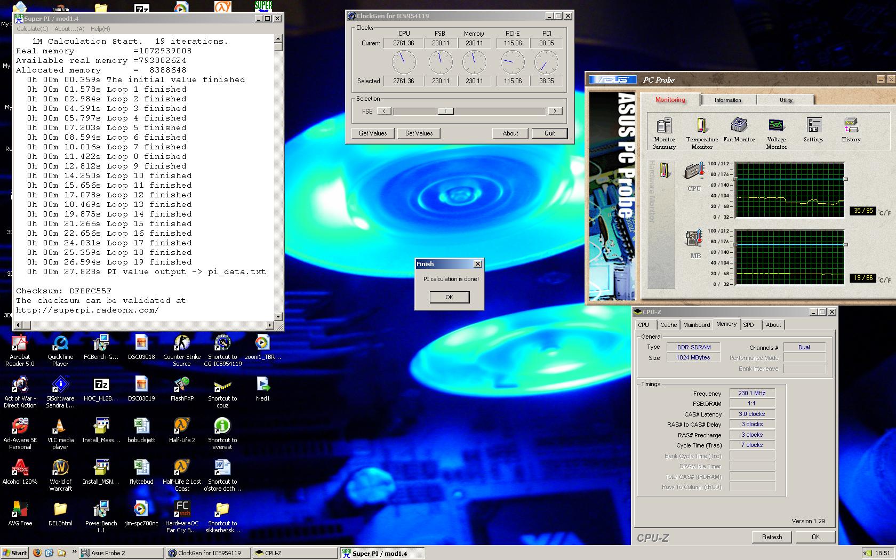Click Memory Frequency 230.1 MHz field
Image resolution: width=896 pixels, height=560 pixels.
click(752, 393)
